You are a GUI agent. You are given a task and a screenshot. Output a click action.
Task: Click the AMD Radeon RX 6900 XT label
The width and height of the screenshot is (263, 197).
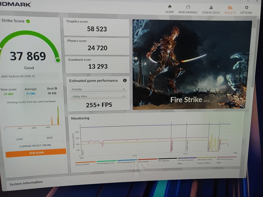pyautogui.click(x=18, y=76)
